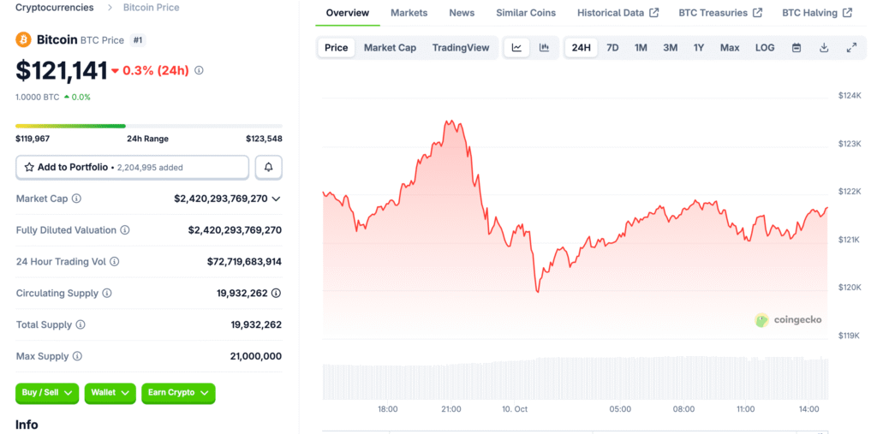
Task: Open the calendar date range picker
Action: coord(796,48)
